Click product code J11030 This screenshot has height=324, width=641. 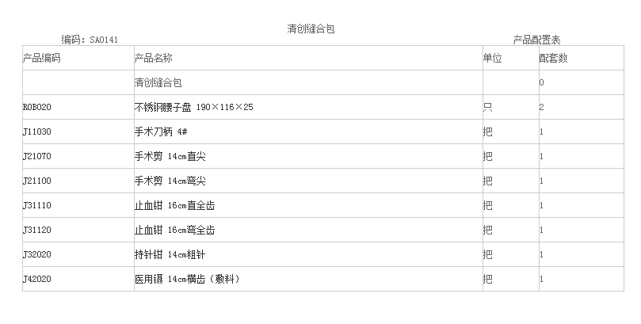tap(36, 132)
